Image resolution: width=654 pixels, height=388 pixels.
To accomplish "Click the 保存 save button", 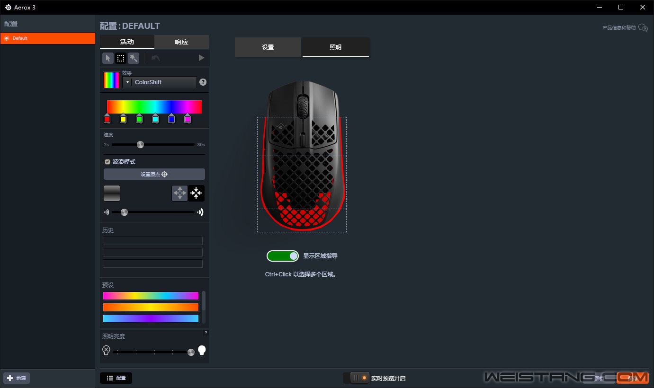I will (x=633, y=378).
